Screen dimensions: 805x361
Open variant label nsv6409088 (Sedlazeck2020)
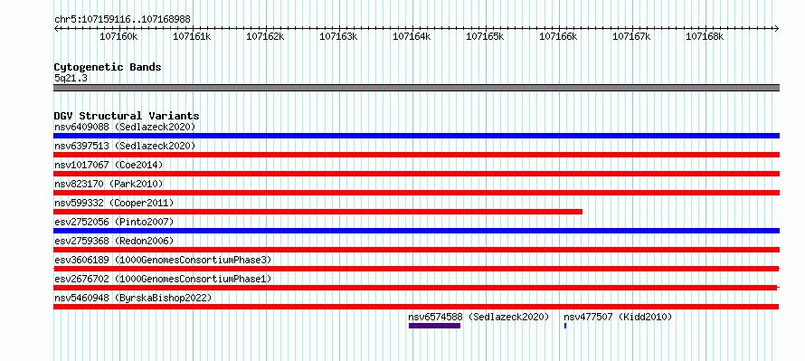[x=125, y=127]
